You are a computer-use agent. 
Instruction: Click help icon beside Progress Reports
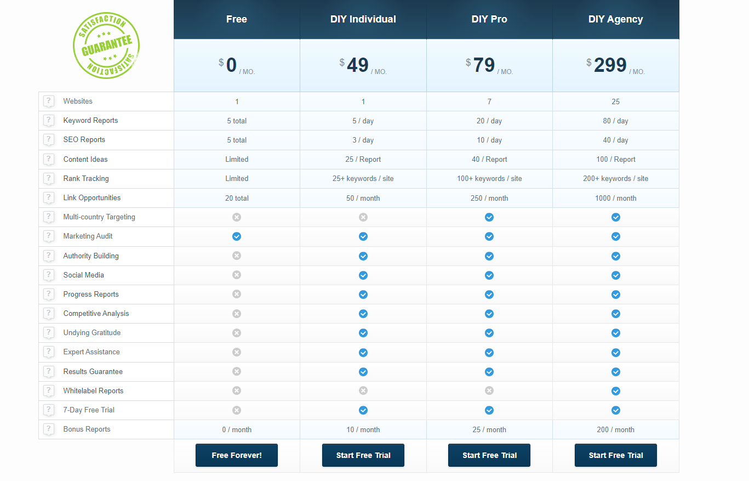pos(49,295)
